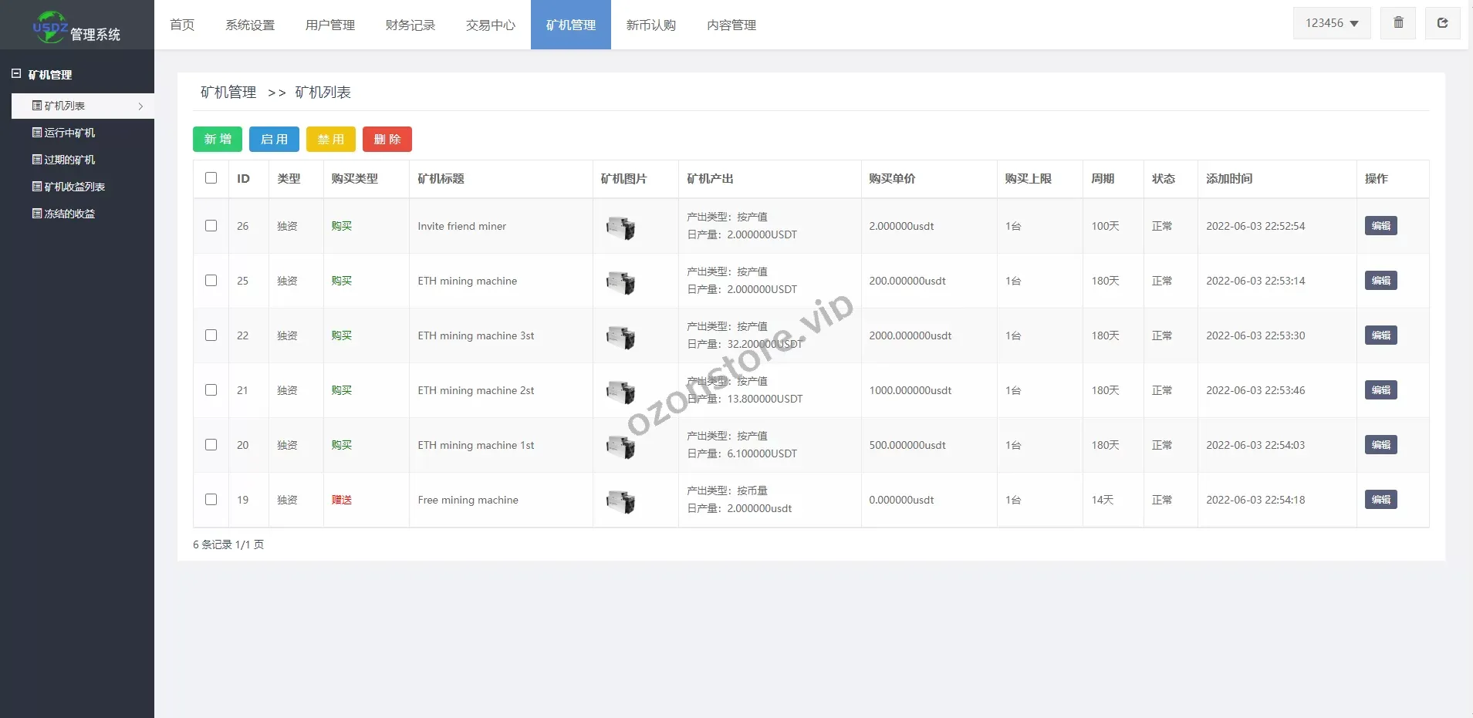Expand the 矿机列表 chevron arrow
The image size is (1473, 718).
(141, 106)
